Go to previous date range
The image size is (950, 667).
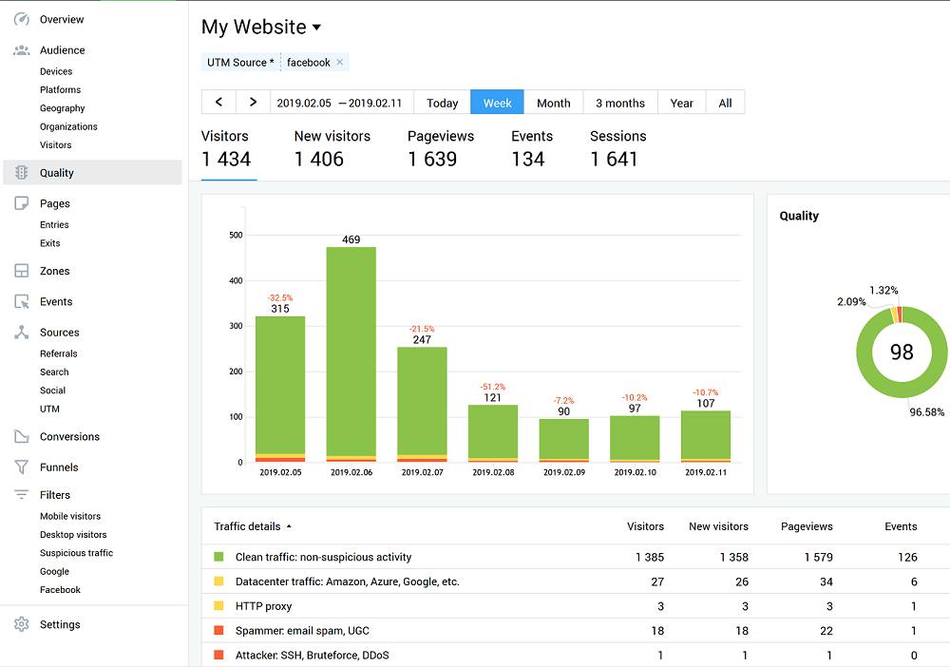coord(218,103)
